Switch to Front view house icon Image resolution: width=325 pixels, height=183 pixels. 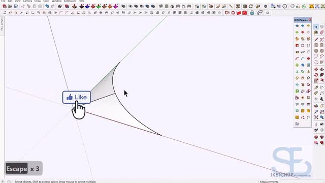point(172,7)
